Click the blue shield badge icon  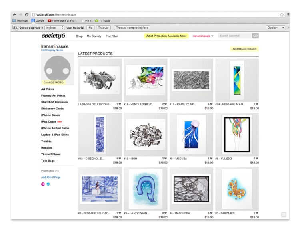48,184
